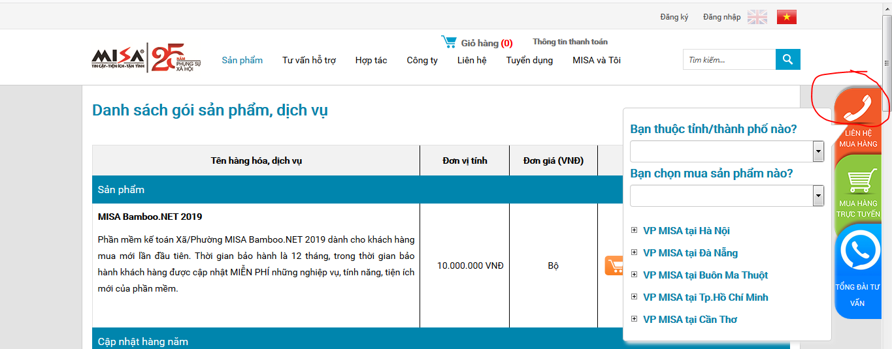Click the MISA Bamboo.NET 2019 product name
Viewport: 892px width, 349px height.
pos(150,217)
